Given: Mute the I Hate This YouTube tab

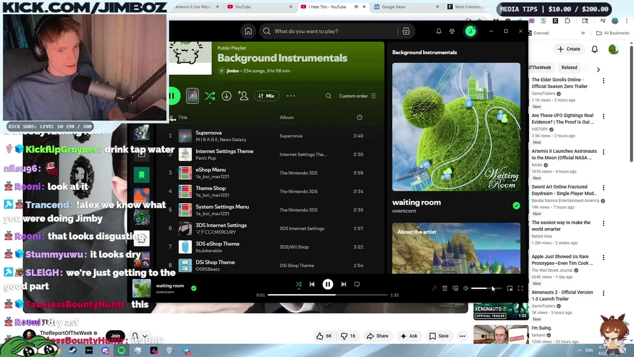Looking at the screenshot, I should (x=356, y=7).
